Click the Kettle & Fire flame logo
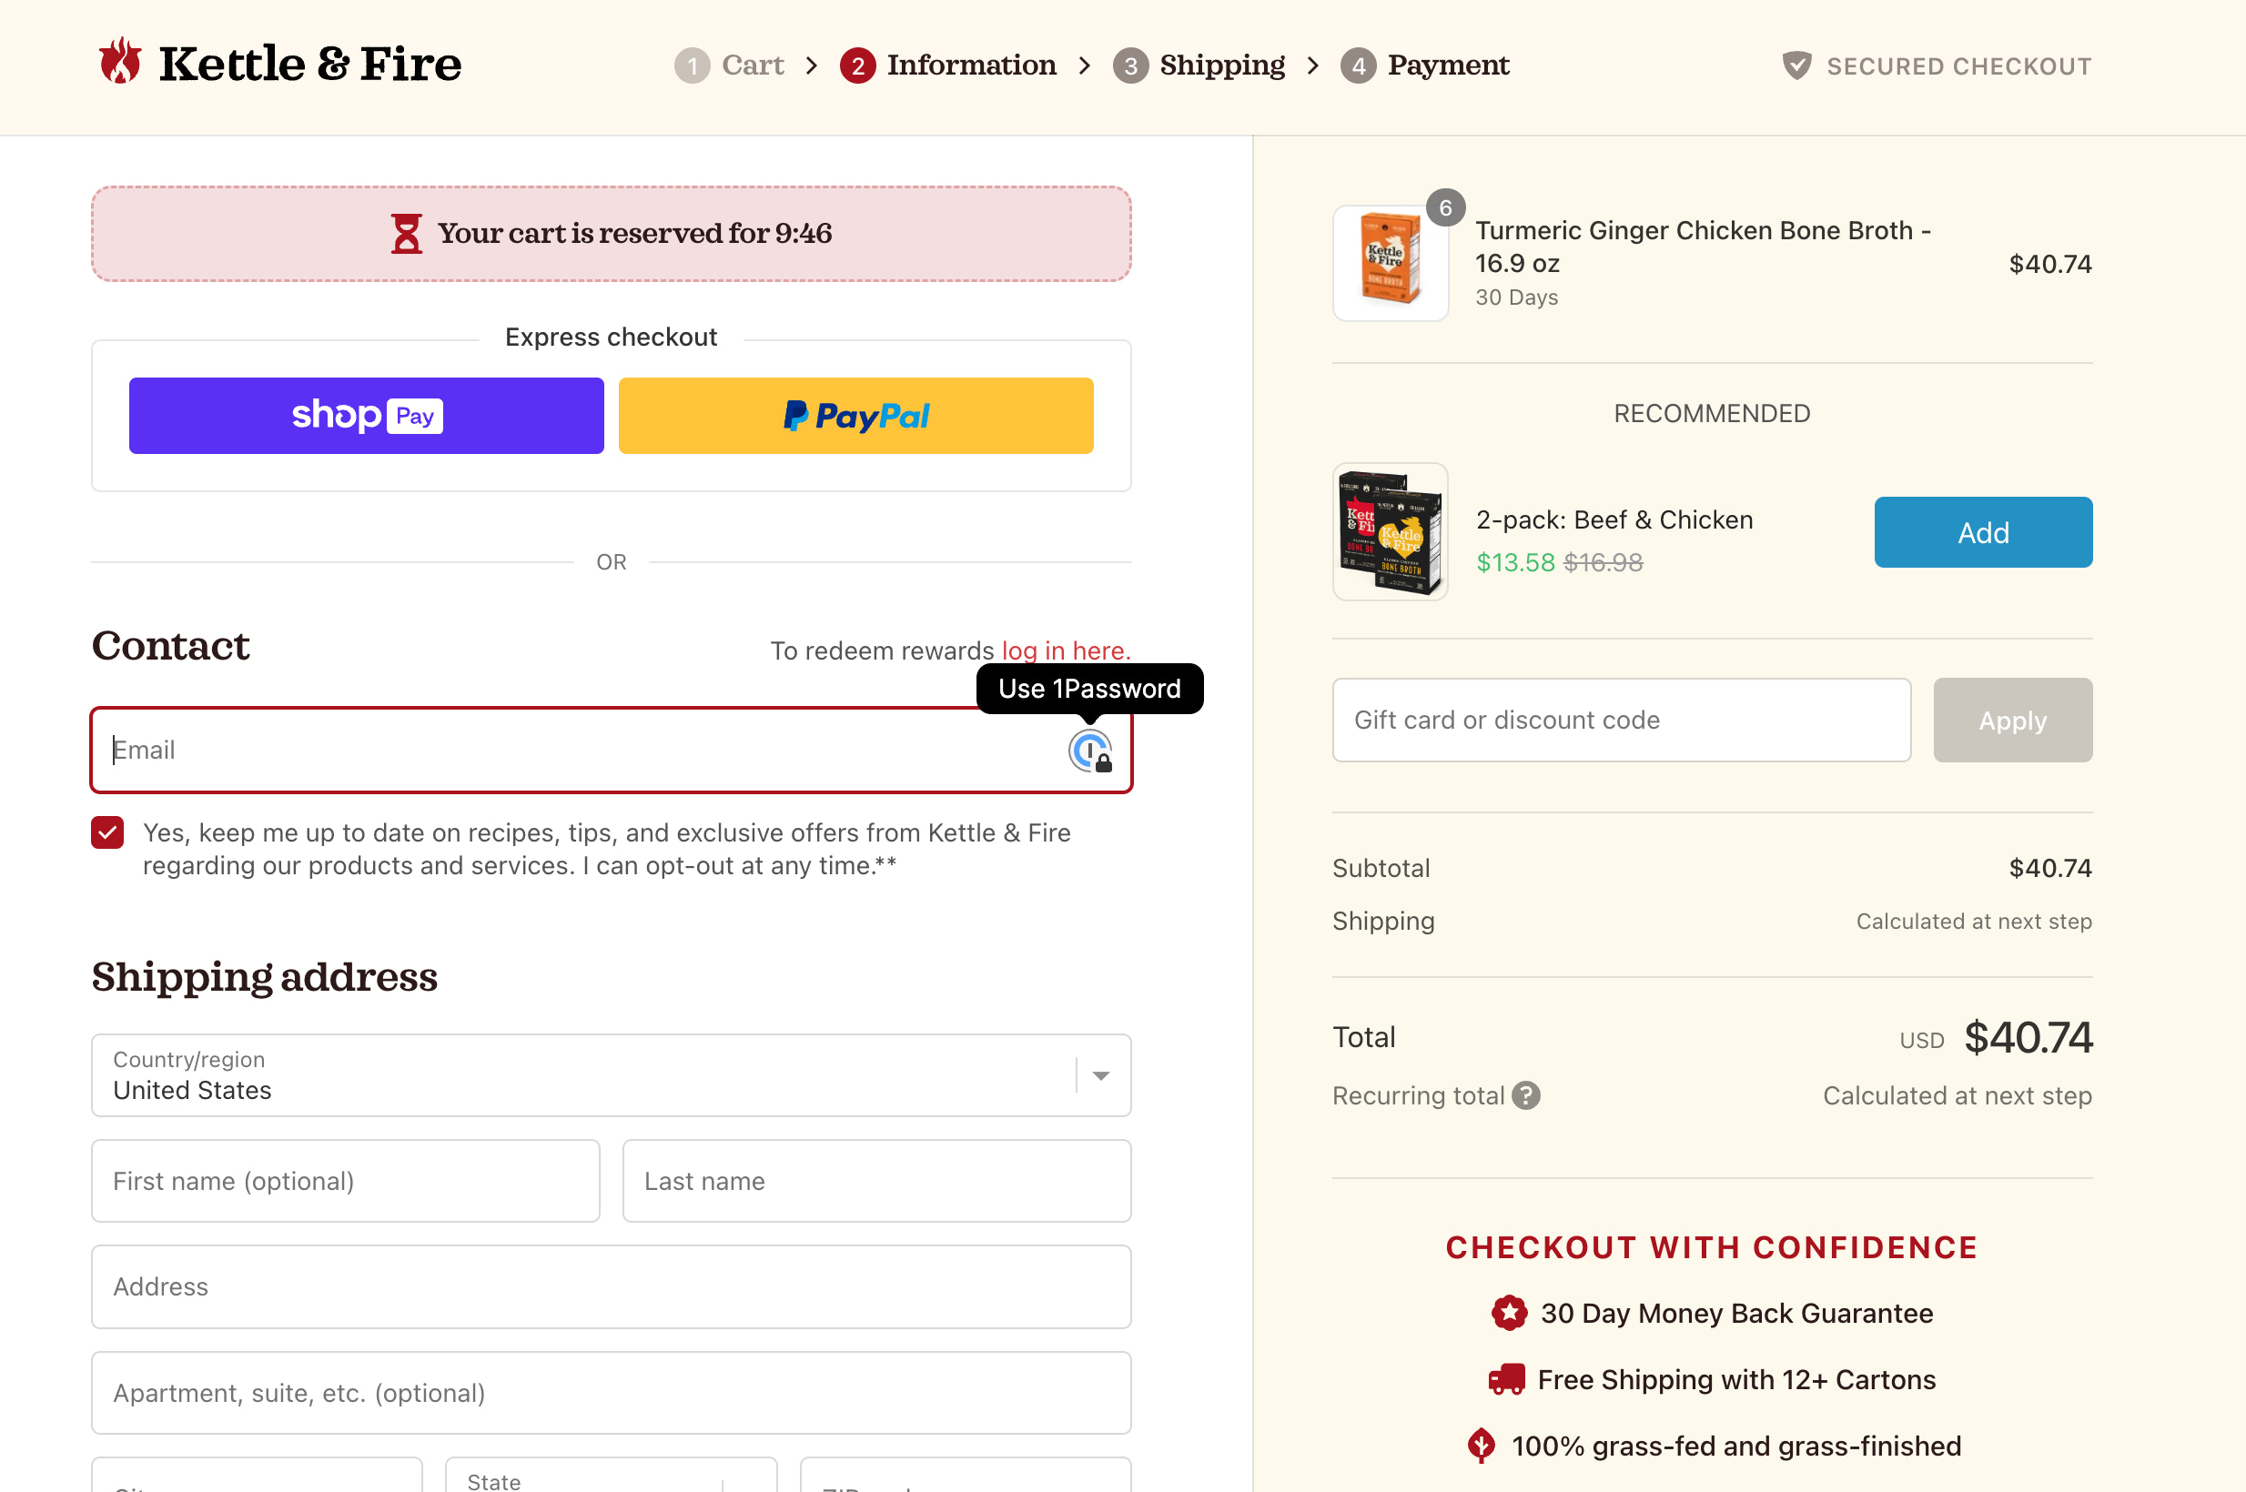Screen dimensions: 2246x1492 coord(121,62)
